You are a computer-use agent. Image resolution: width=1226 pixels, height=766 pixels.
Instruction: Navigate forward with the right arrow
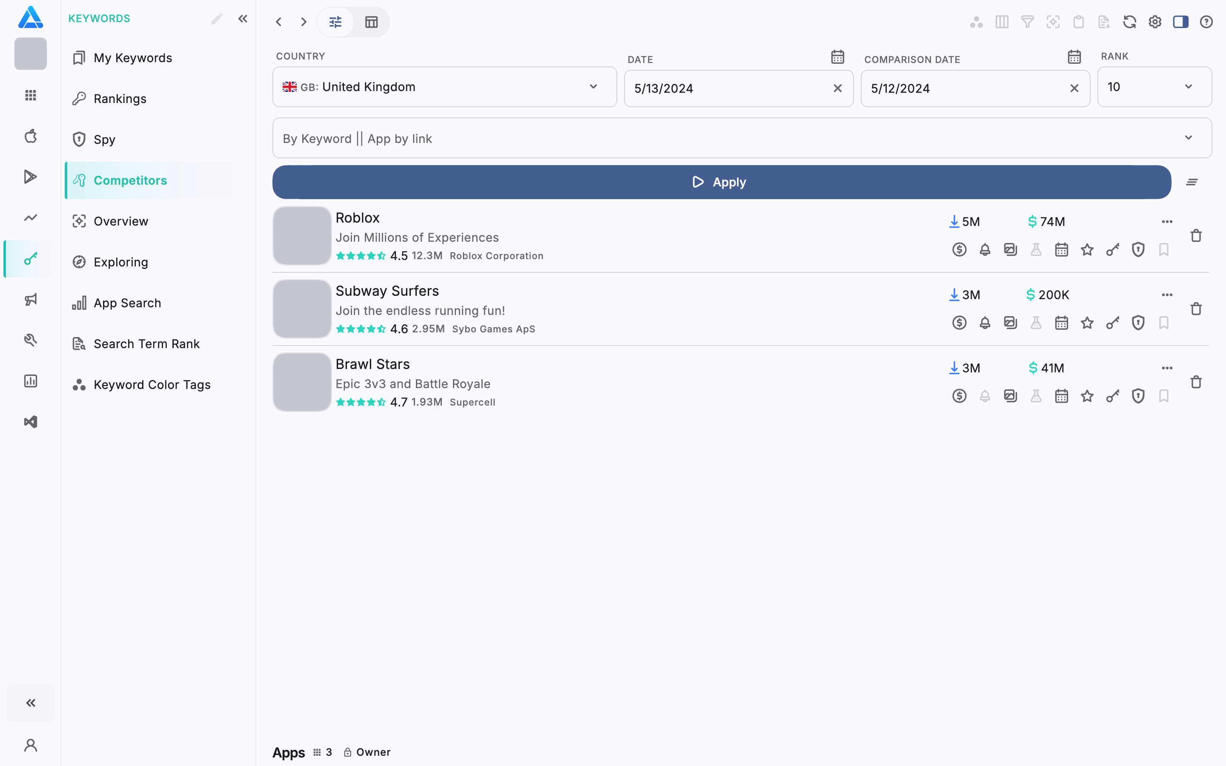click(x=304, y=22)
